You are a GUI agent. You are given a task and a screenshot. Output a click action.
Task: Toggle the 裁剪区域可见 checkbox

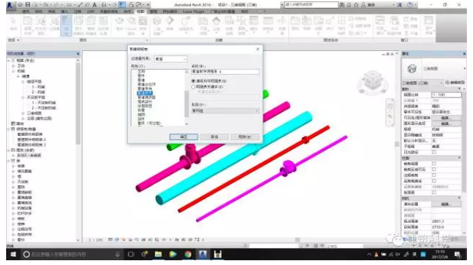(x=434, y=169)
